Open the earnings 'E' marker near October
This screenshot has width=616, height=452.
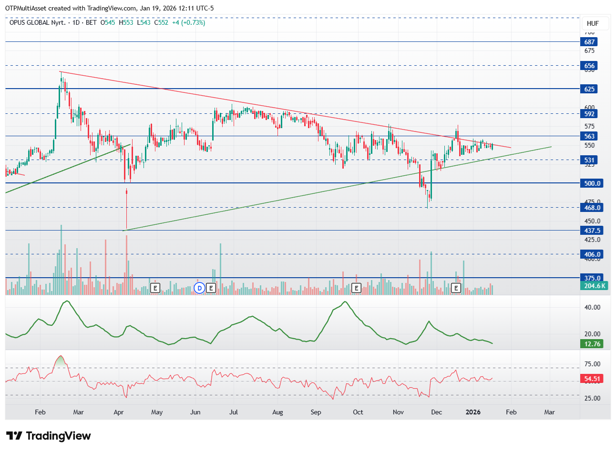pyautogui.click(x=356, y=288)
